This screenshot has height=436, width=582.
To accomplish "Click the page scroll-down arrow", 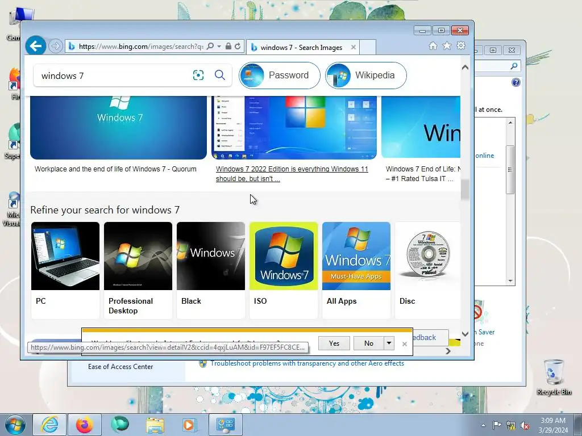I will click(465, 334).
